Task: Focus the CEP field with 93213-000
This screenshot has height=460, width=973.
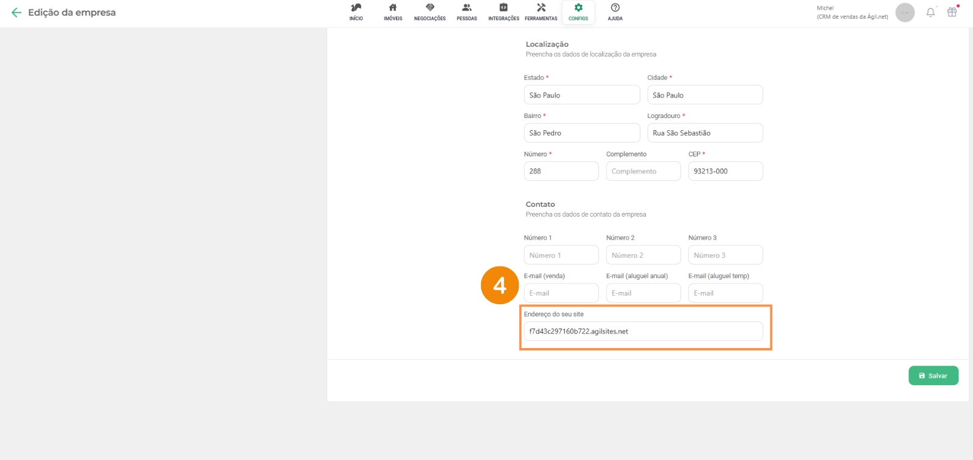Action: 725,172
